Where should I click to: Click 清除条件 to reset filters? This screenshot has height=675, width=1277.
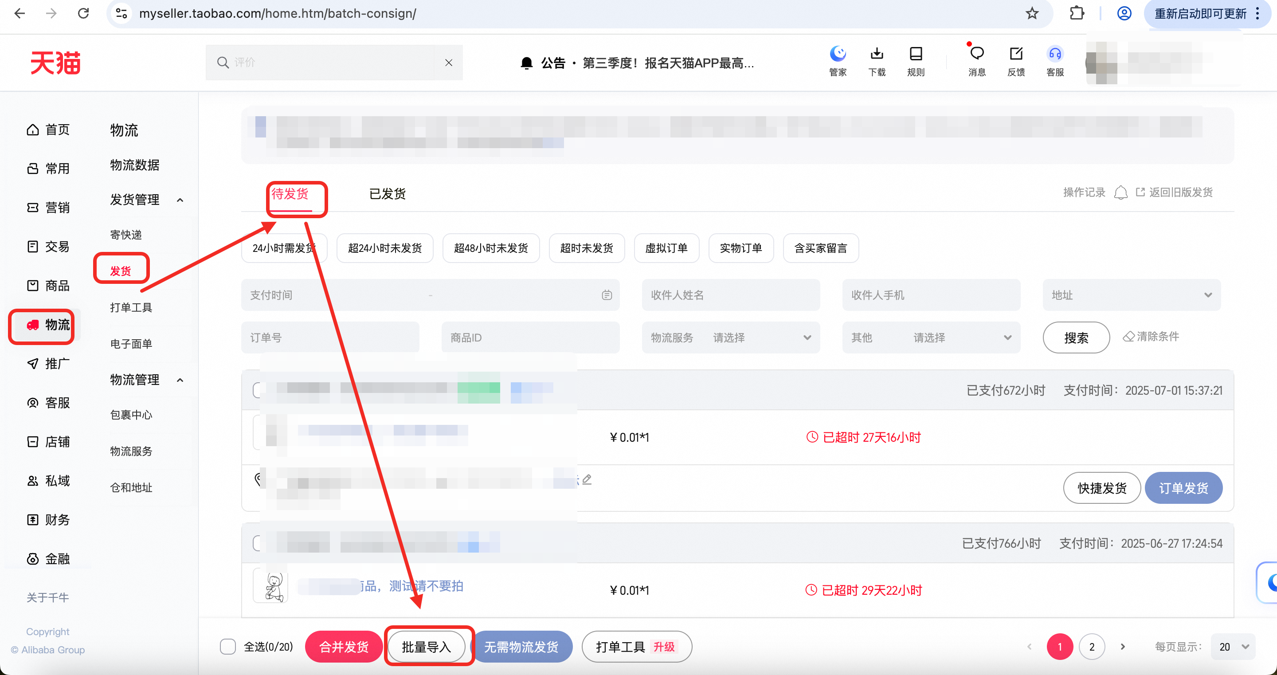tap(1151, 337)
